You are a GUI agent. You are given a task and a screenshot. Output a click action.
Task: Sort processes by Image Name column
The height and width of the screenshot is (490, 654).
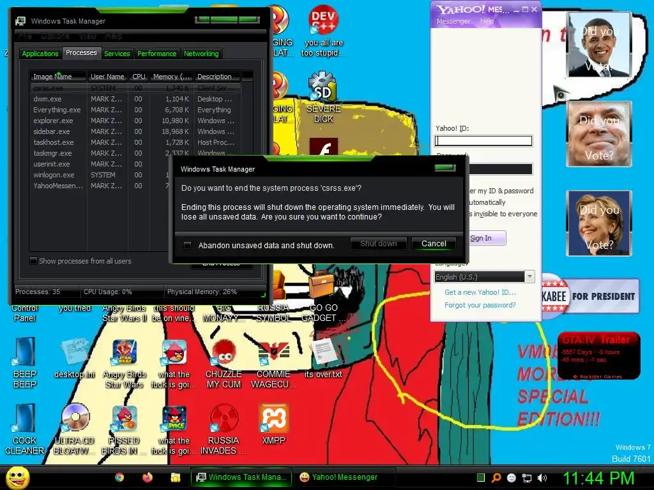[57, 77]
